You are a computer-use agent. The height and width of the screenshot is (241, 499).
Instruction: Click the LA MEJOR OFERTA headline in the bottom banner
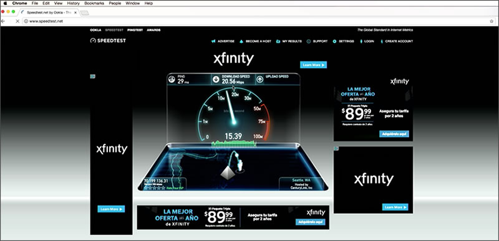click(177, 215)
